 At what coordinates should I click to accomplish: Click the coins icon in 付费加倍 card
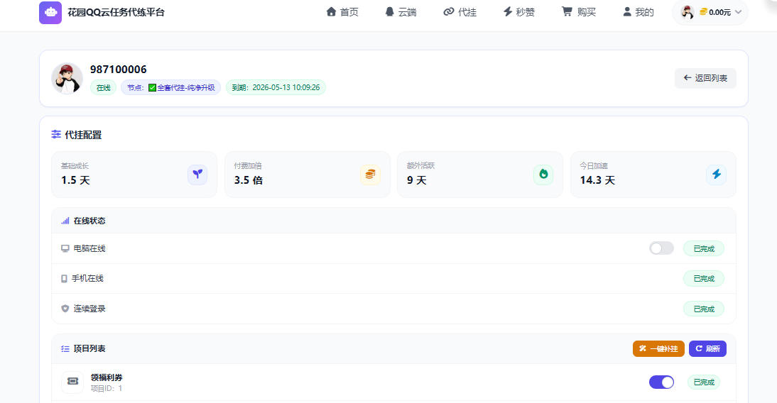point(370,174)
